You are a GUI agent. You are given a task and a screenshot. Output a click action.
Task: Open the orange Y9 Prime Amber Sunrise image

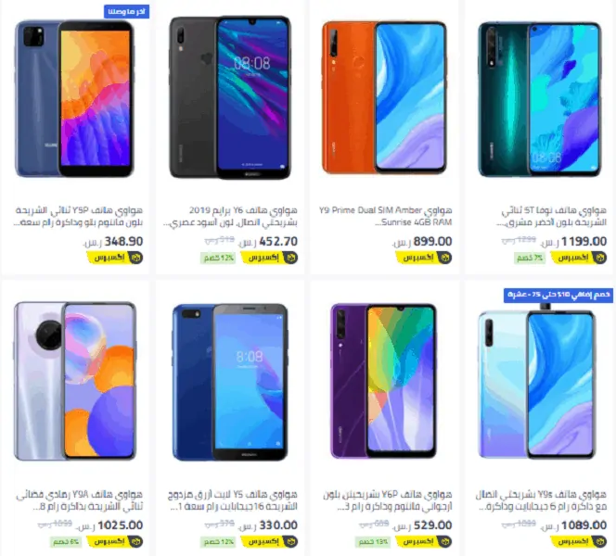384,97
